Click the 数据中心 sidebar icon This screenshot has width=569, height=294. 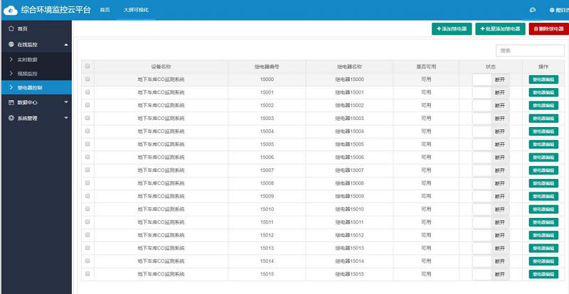coord(11,102)
